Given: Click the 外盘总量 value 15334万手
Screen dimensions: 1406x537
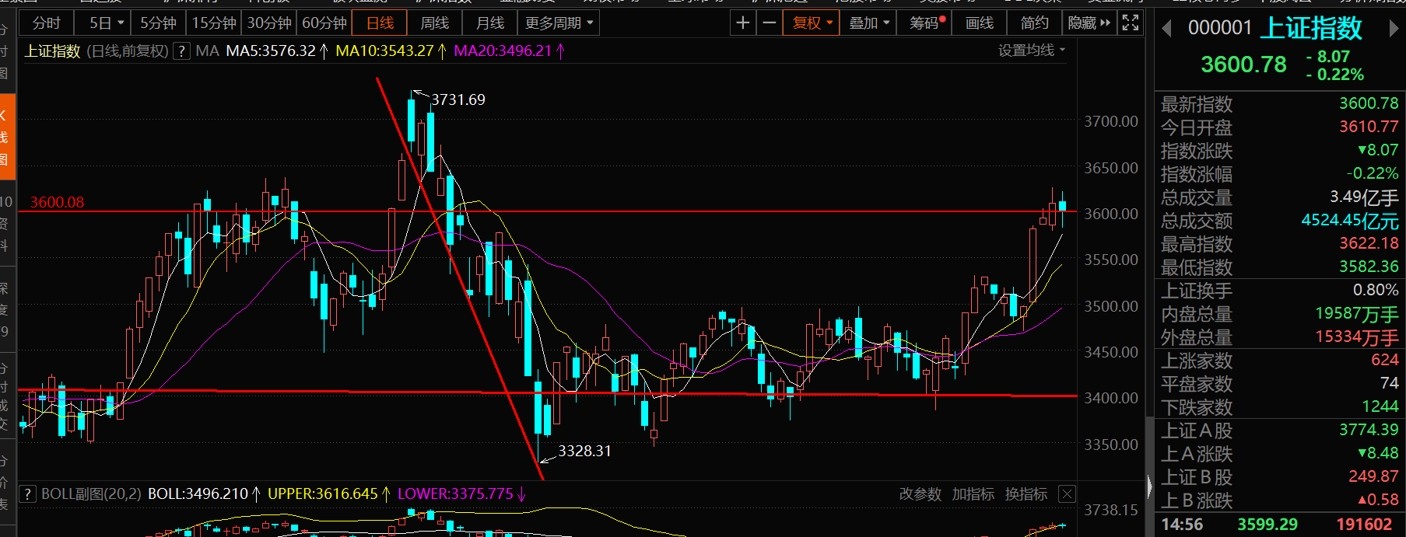Looking at the screenshot, I should pos(1357,337).
